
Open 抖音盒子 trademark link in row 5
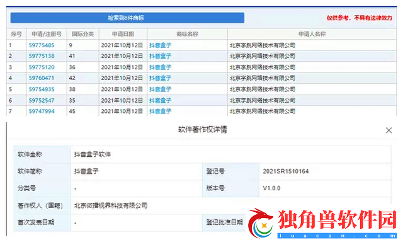pyautogui.click(x=160, y=89)
